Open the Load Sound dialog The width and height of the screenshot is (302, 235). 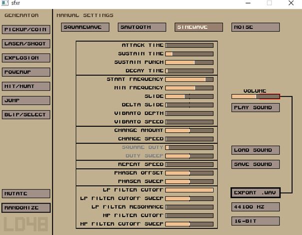point(255,150)
